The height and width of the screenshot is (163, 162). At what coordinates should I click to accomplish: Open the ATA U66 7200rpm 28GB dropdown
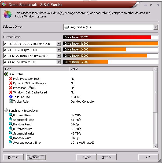[x=59, y=62]
